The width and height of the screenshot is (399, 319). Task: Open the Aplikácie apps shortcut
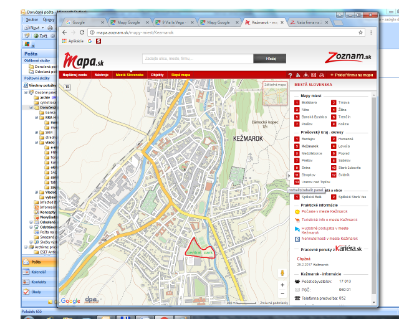point(73,41)
